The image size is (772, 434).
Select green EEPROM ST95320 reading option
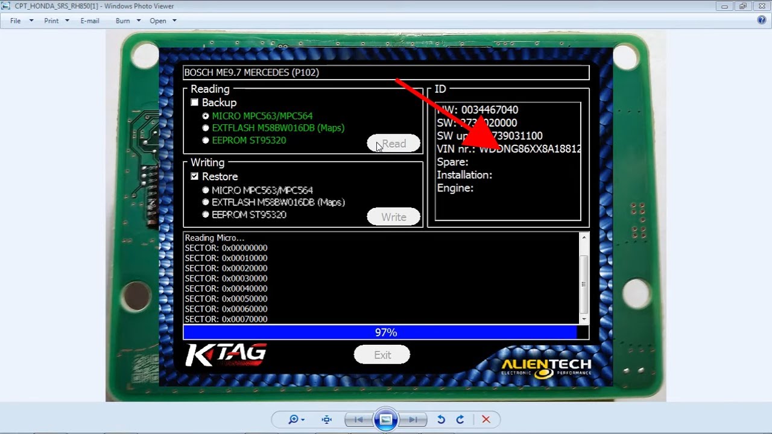click(x=206, y=140)
